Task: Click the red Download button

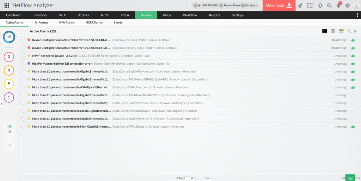Action: click(279, 6)
